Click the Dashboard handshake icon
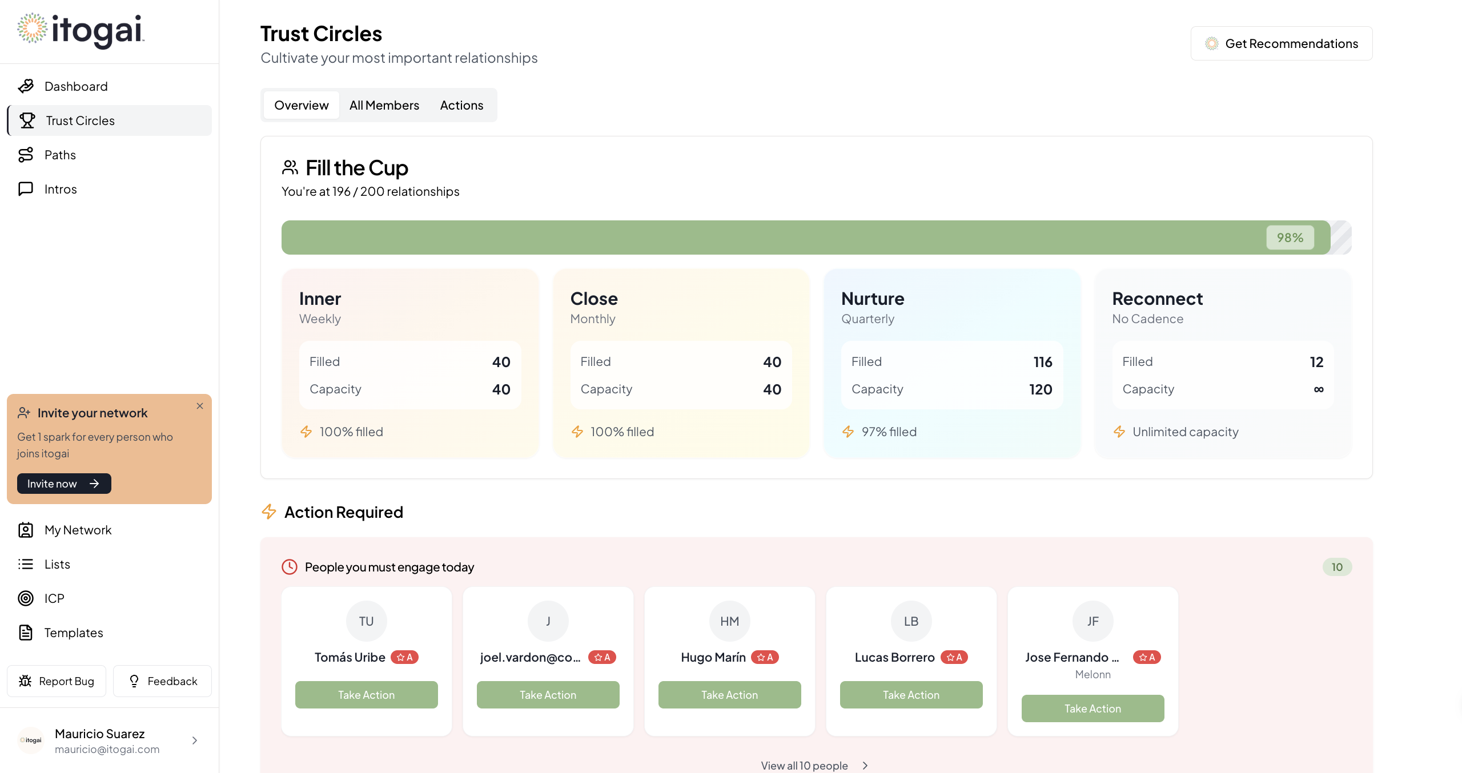This screenshot has width=1462, height=773. (26, 86)
